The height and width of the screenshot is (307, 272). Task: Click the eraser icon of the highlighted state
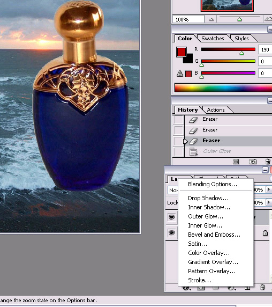(193, 141)
